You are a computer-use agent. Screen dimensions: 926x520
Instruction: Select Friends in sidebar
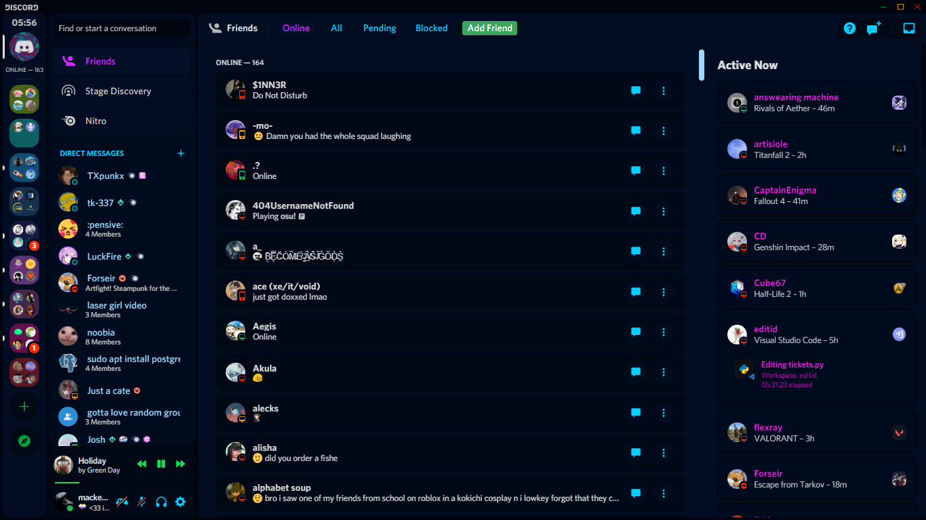122,61
